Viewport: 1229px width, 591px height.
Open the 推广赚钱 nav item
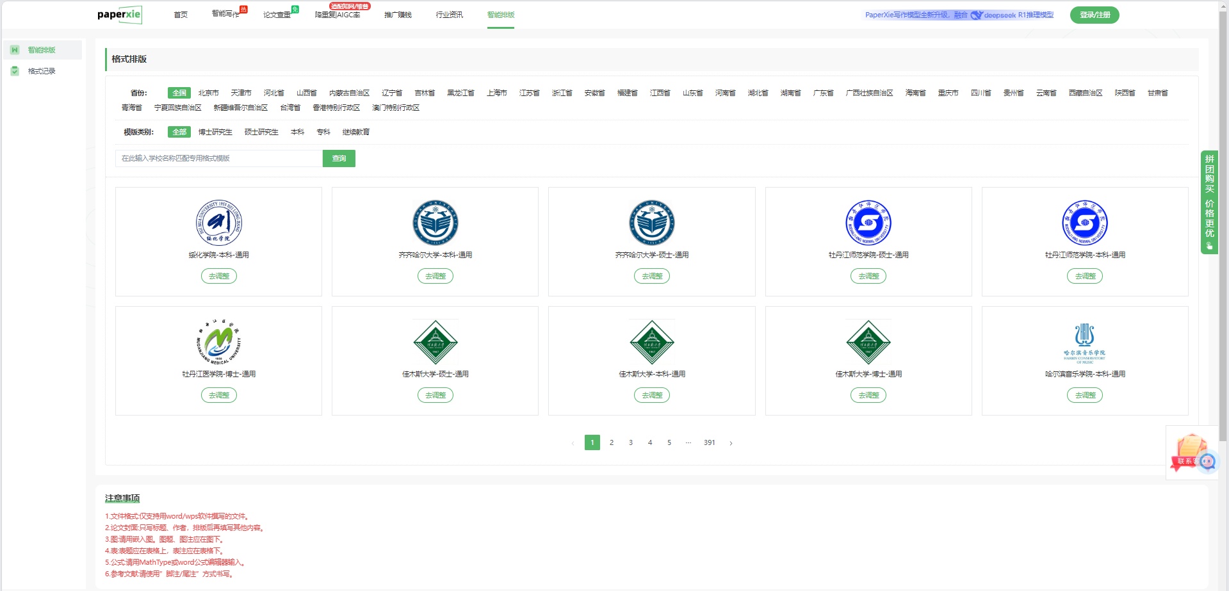(398, 15)
